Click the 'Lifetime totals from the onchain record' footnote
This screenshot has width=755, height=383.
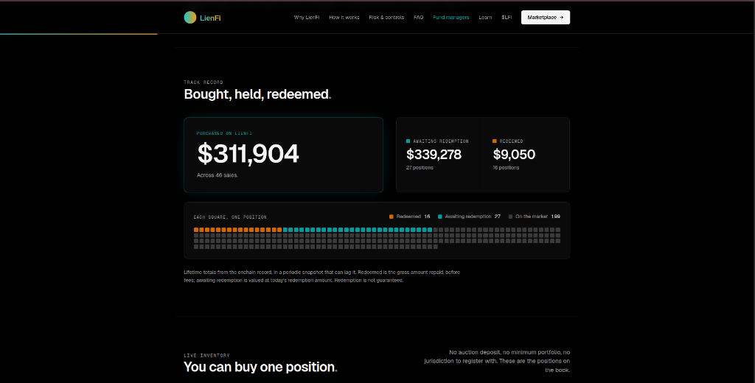click(321, 276)
